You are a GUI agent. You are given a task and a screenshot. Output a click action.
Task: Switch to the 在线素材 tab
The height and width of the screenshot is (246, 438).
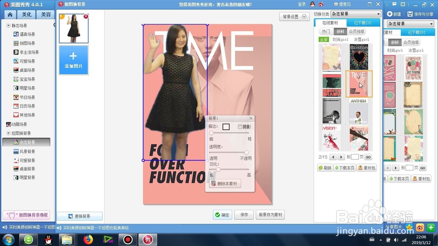(330, 23)
